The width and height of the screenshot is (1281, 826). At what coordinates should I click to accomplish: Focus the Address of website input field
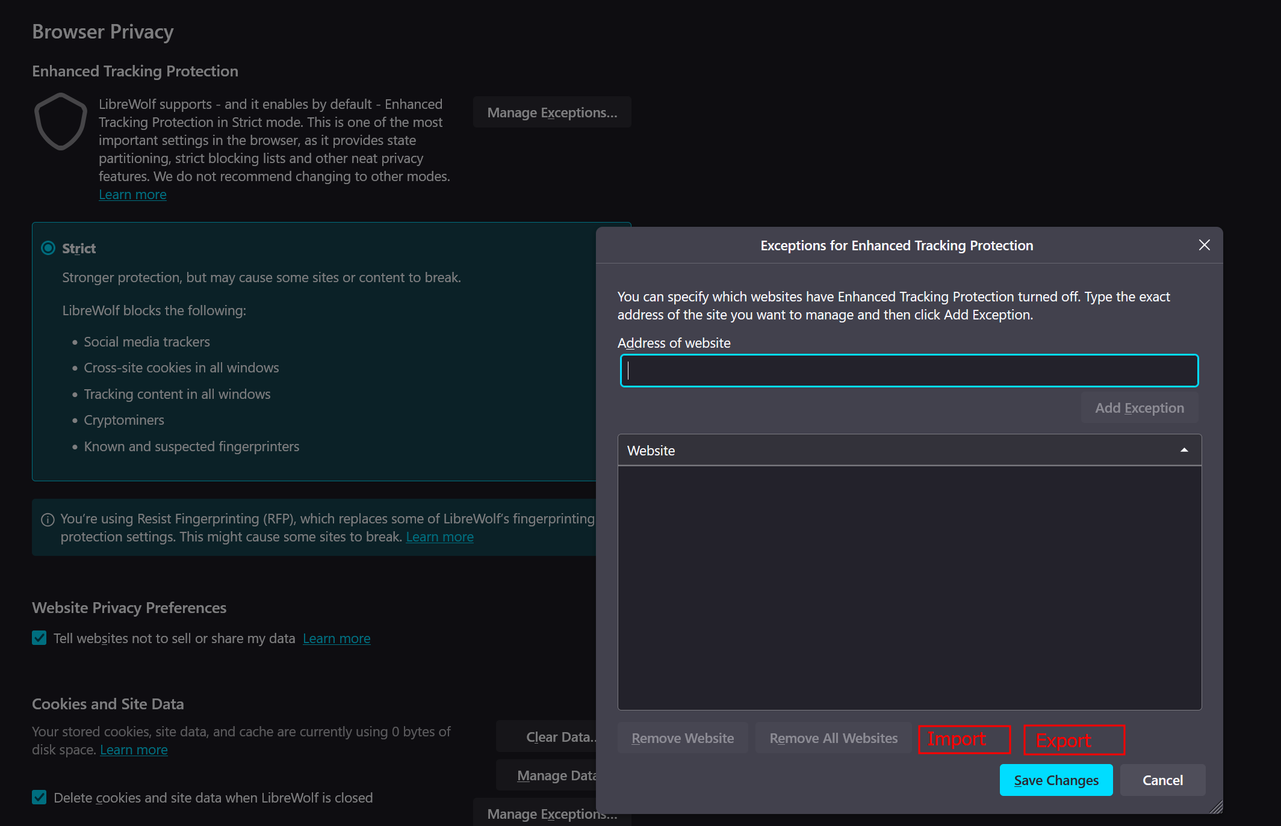[x=909, y=371]
